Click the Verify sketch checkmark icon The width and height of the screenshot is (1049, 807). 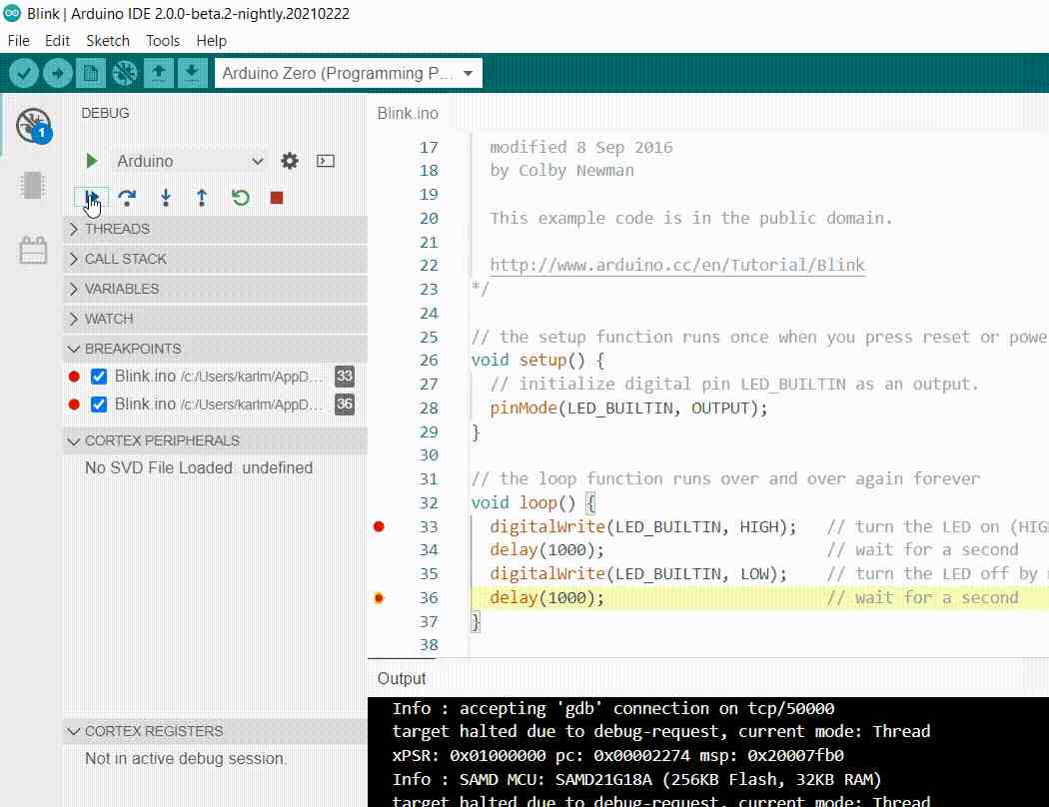pyautogui.click(x=24, y=73)
